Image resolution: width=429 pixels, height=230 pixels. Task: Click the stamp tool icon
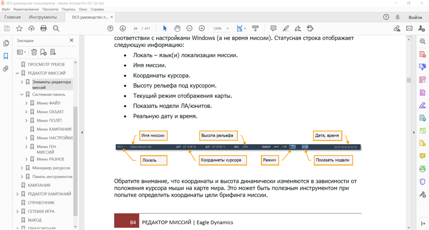(x=310, y=28)
